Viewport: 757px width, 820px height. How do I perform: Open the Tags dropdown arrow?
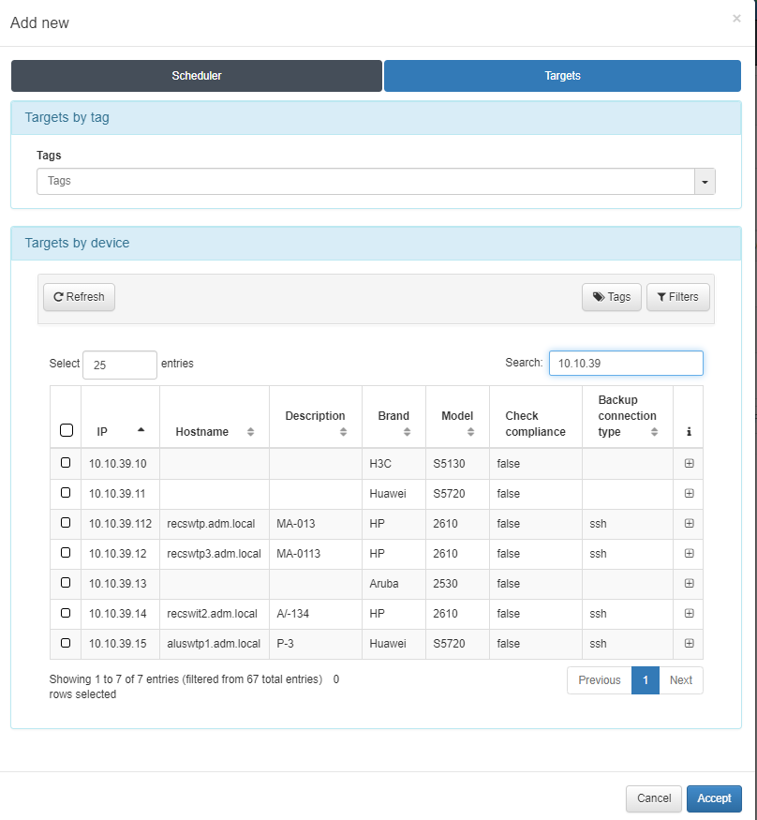(705, 182)
